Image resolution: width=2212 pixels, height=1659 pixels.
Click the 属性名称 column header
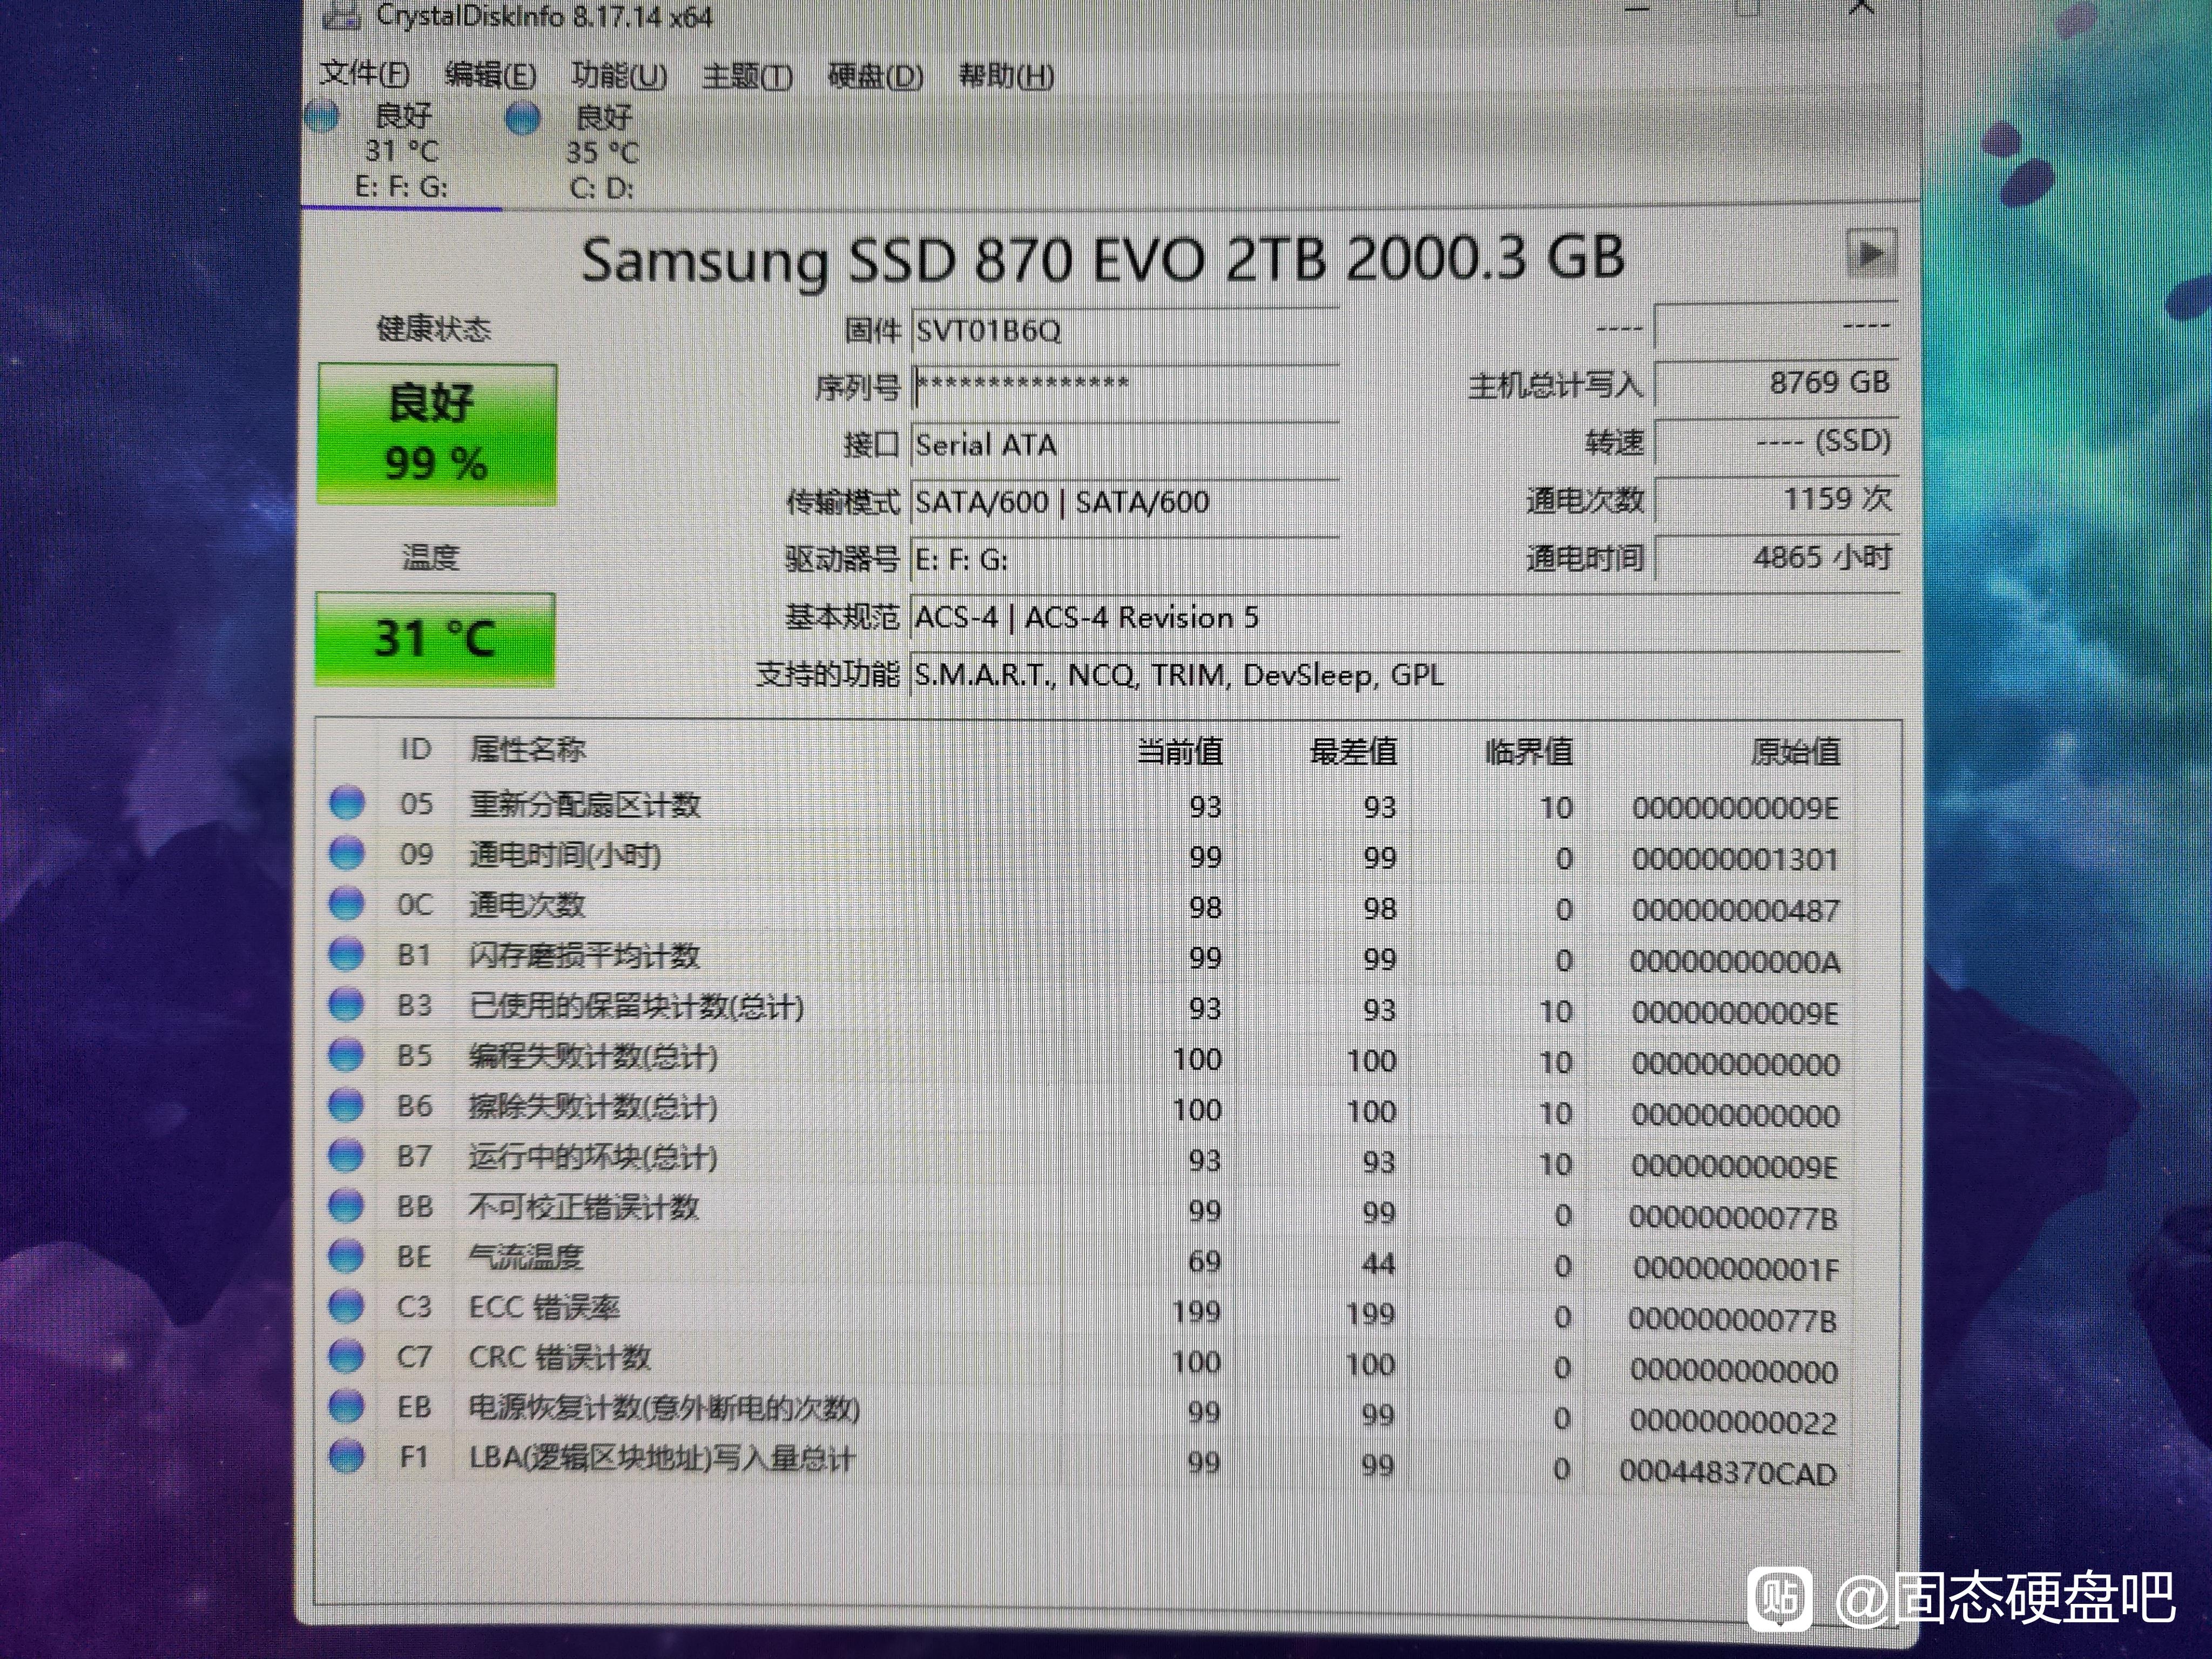(x=527, y=749)
